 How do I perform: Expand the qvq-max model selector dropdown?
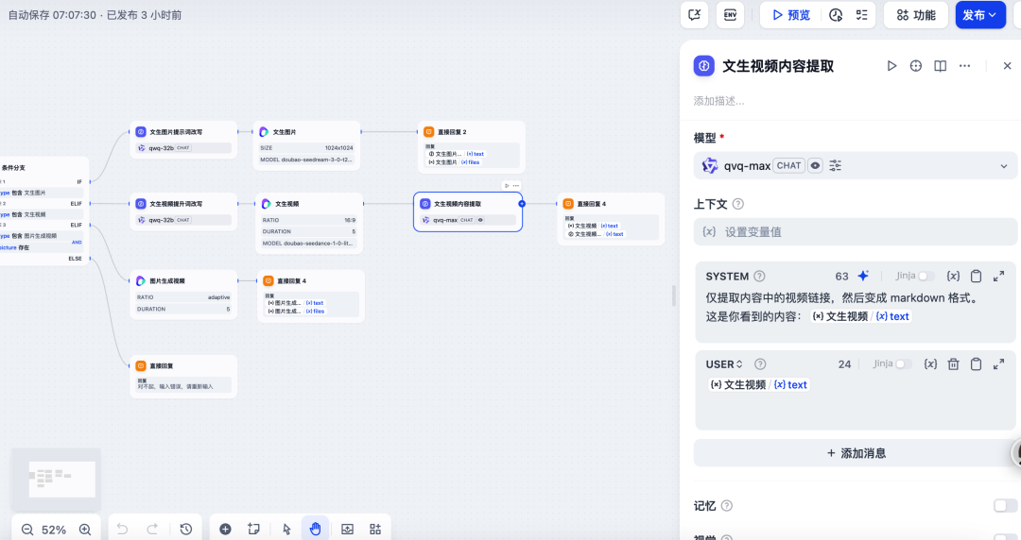tap(855, 166)
